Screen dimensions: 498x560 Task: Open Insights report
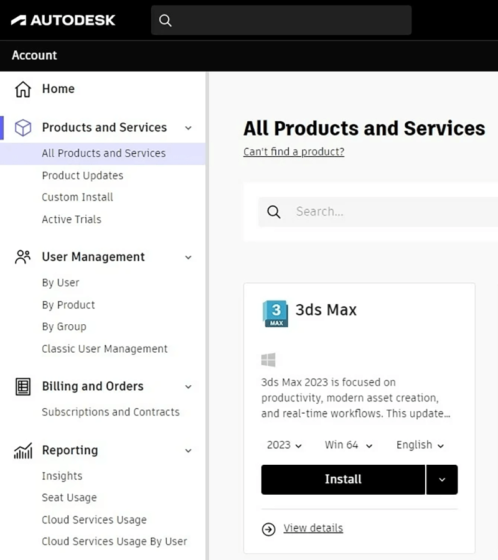(62, 476)
